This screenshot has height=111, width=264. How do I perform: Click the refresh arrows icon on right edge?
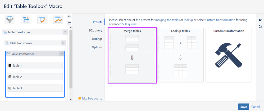pos(260,26)
